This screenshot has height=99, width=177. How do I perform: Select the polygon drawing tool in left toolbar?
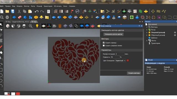1,81
